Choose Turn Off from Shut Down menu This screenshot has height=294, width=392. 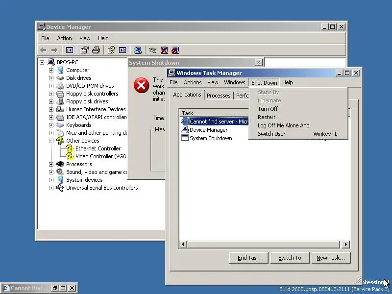(x=298, y=109)
